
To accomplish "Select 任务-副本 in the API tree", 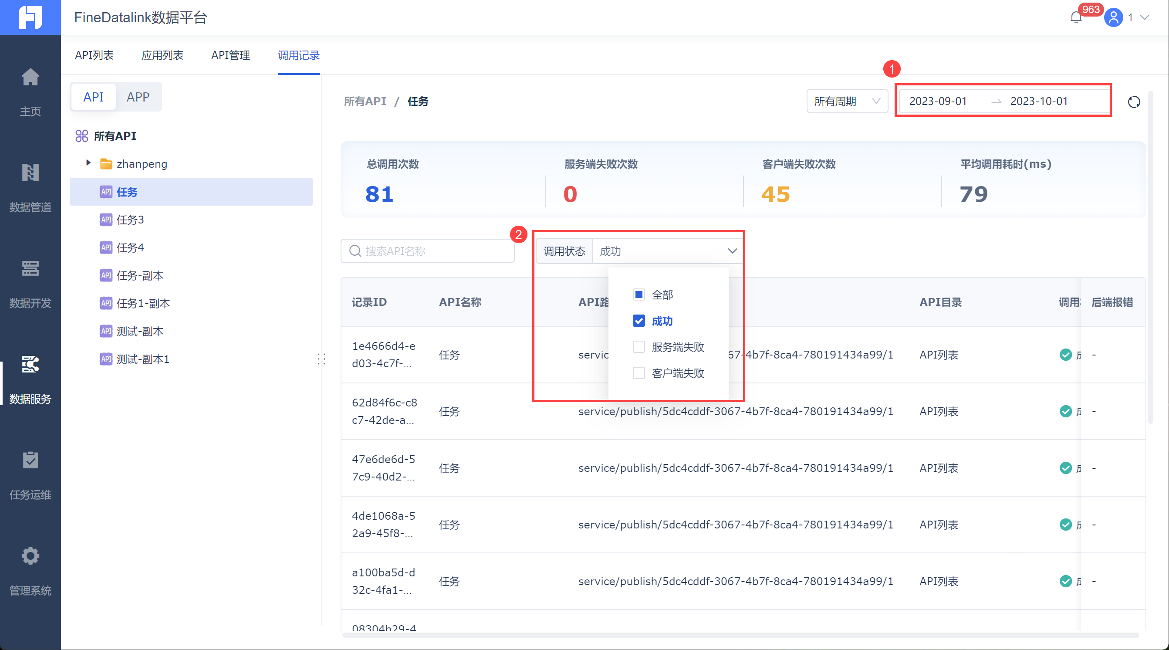I will [x=140, y=275].
